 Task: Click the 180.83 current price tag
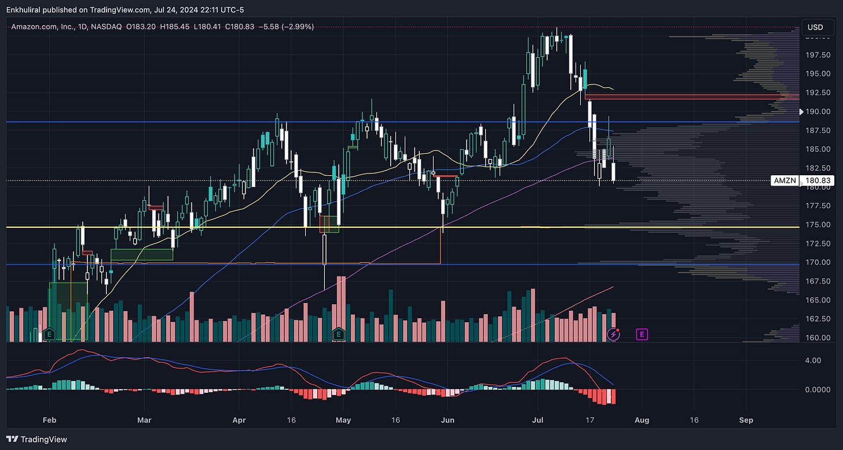point(818,180)
